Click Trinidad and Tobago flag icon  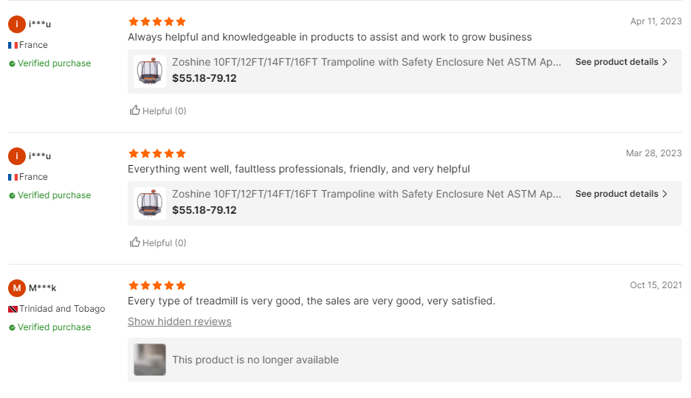tap(13, 309)
